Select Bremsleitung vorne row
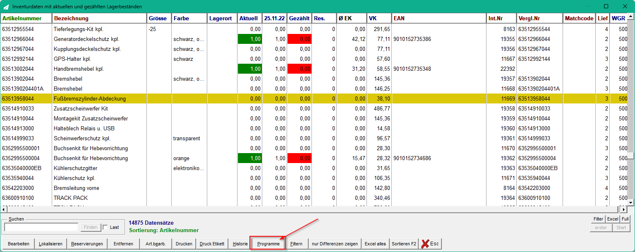This screenshot has height=252, width=635. (314, 188)
